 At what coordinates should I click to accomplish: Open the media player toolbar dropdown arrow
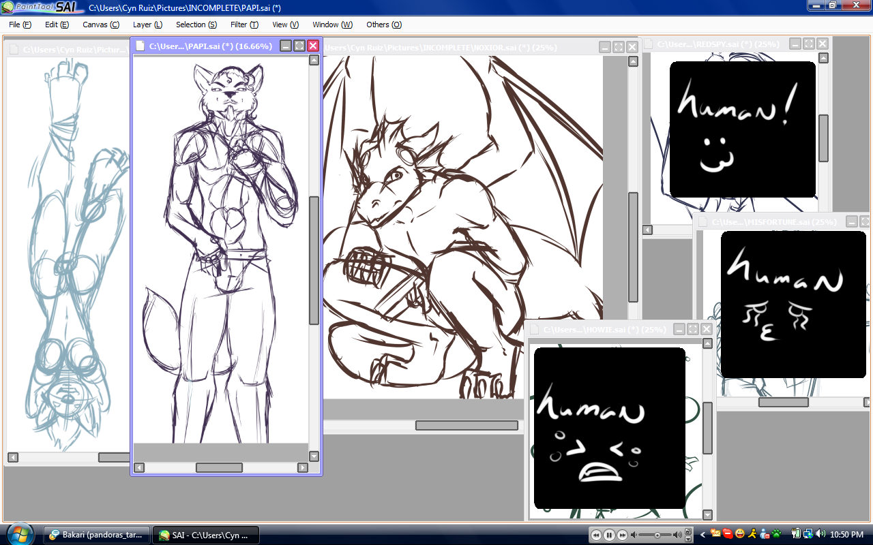tap(688, 539)
